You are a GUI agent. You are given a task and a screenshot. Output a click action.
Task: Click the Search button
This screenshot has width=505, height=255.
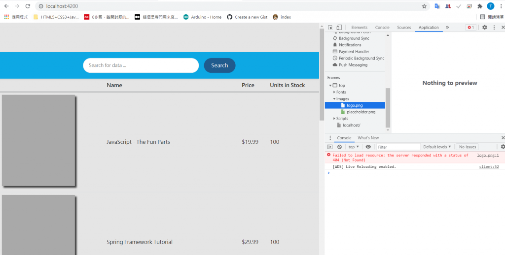pos(219,65)
